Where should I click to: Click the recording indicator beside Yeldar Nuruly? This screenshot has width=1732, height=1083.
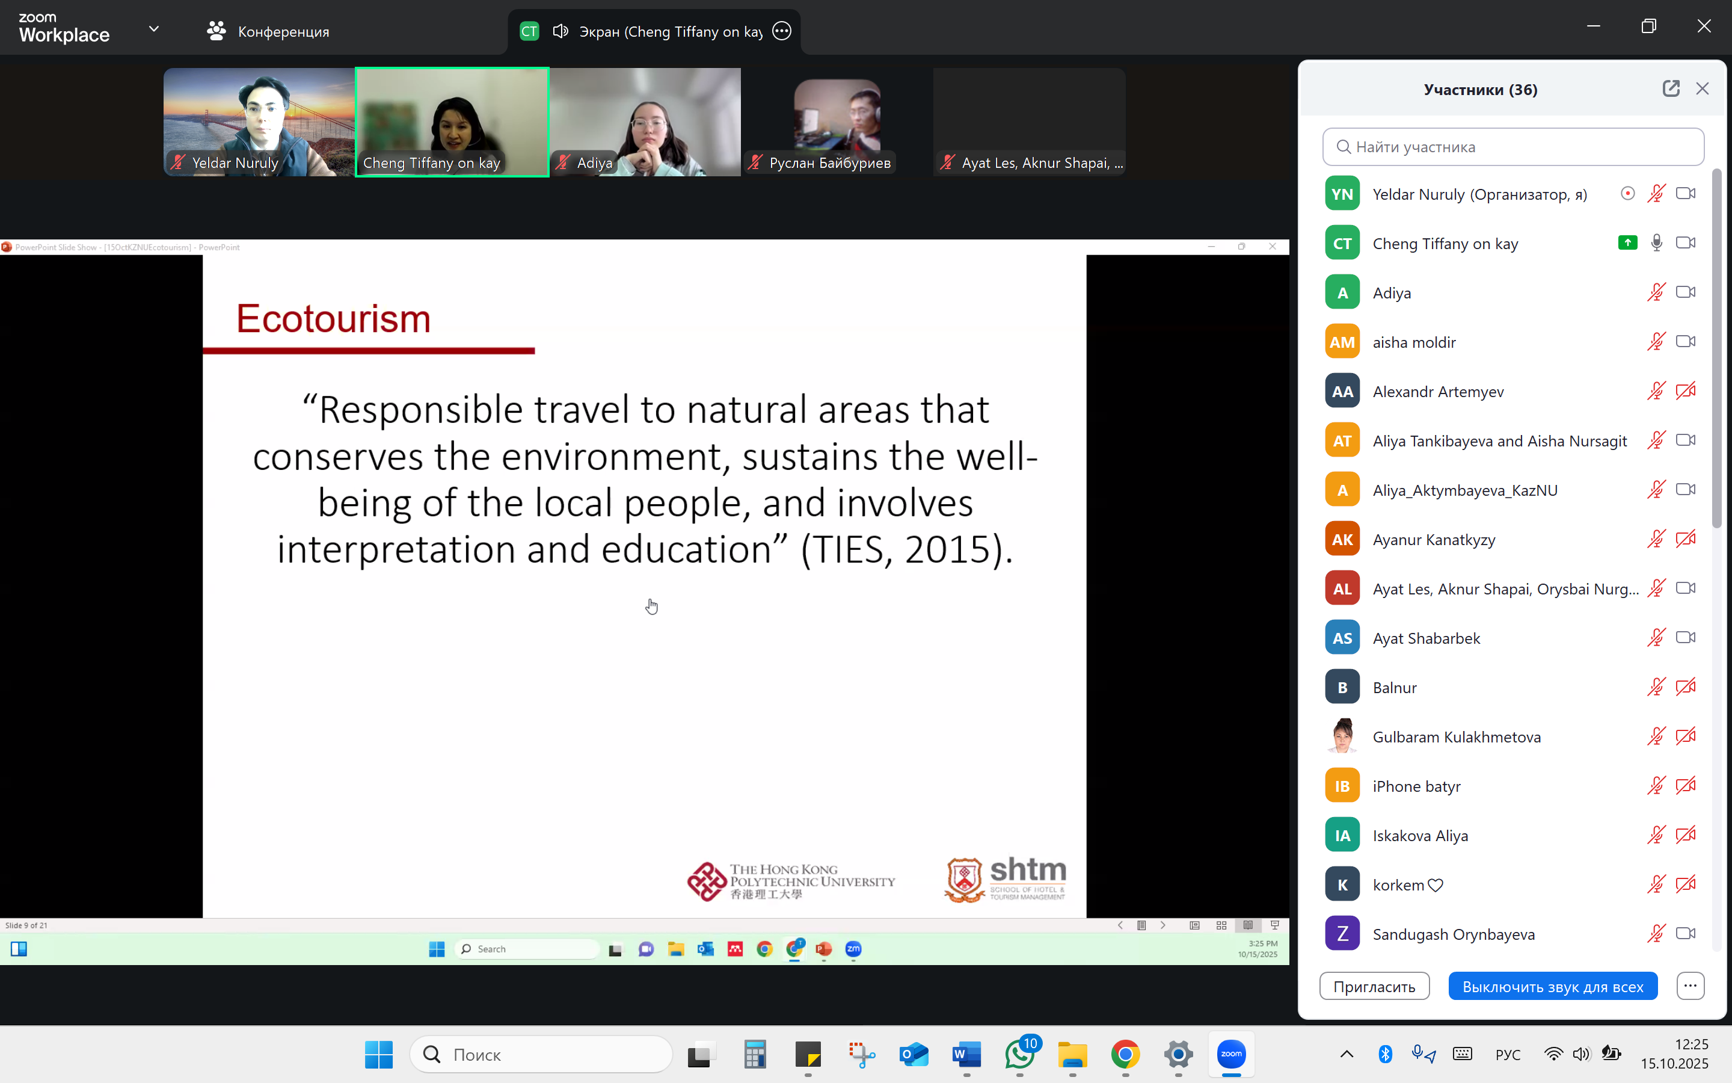1627,193
